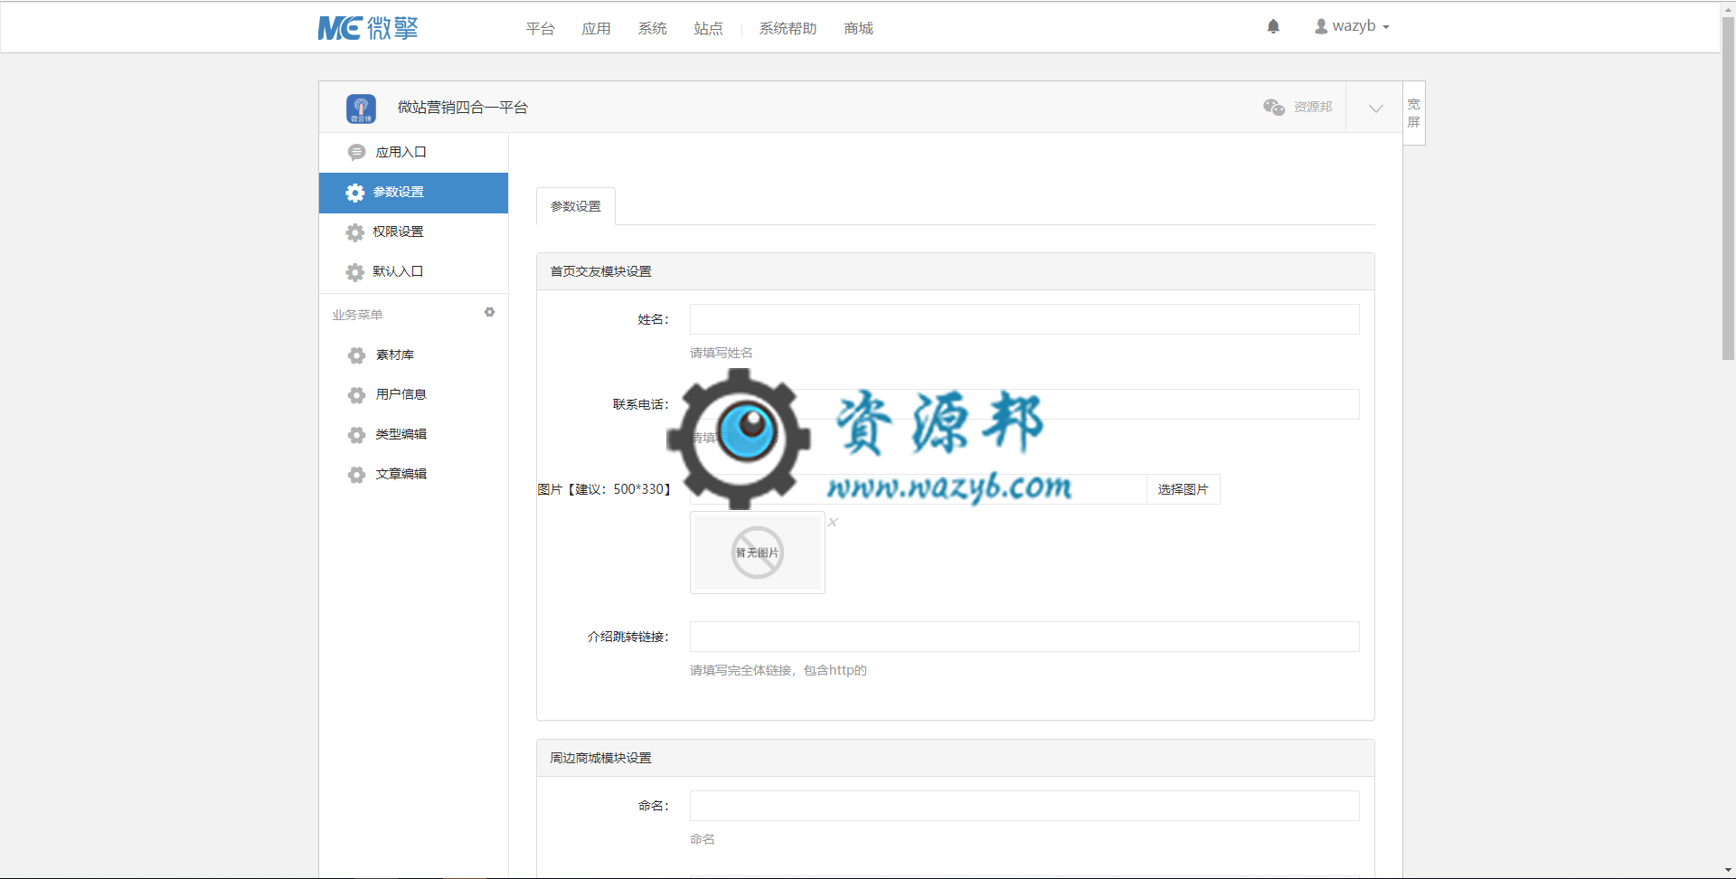Viewport: 1736px width, 879px height.
Task: Toggle 宽屏 wide-screen mode
Action: tap(1413, 113)
